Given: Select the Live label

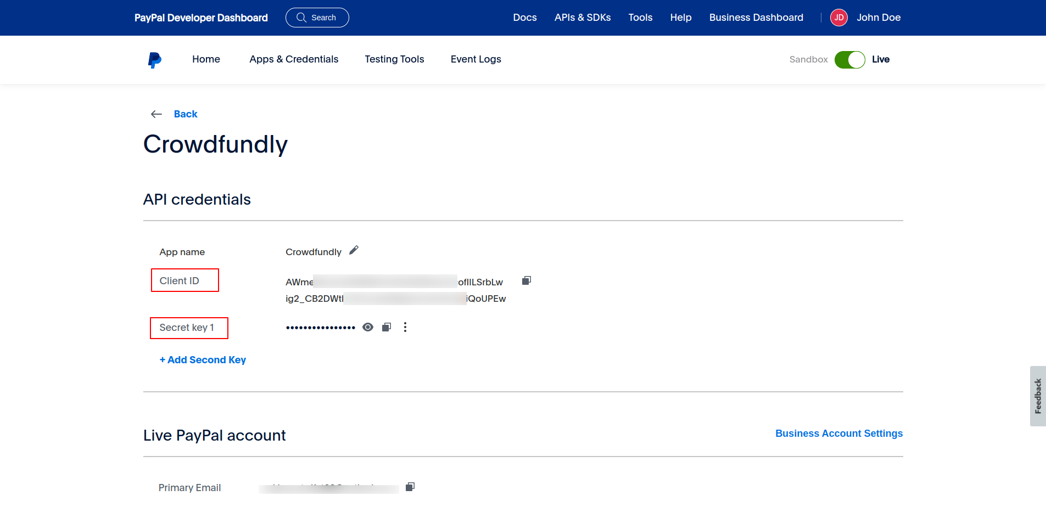Looking at the screenshot, I should pyautogui.click(x=881, y=59).
